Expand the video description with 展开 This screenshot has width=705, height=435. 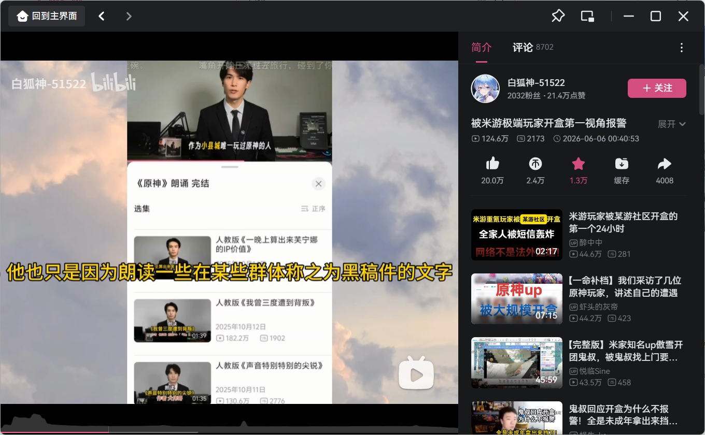tap(672, 124)
